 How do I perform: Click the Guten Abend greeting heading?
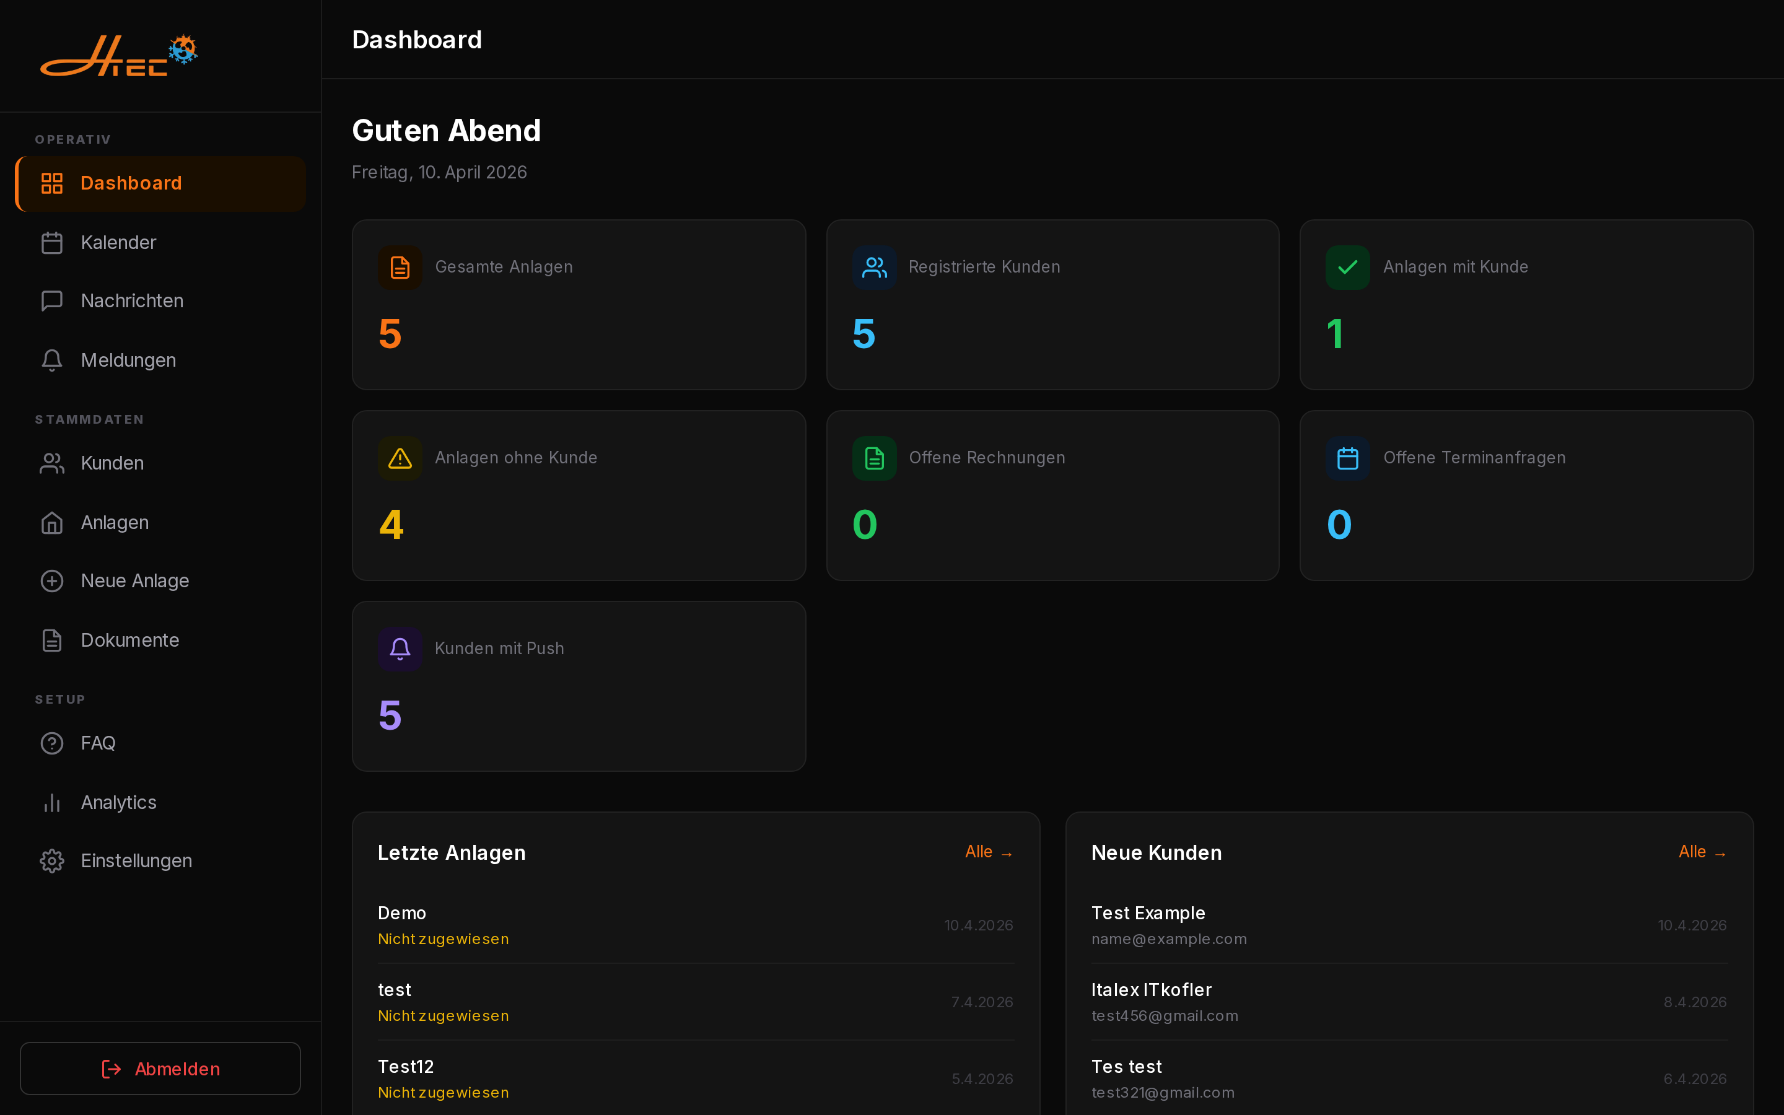point(446,131)
